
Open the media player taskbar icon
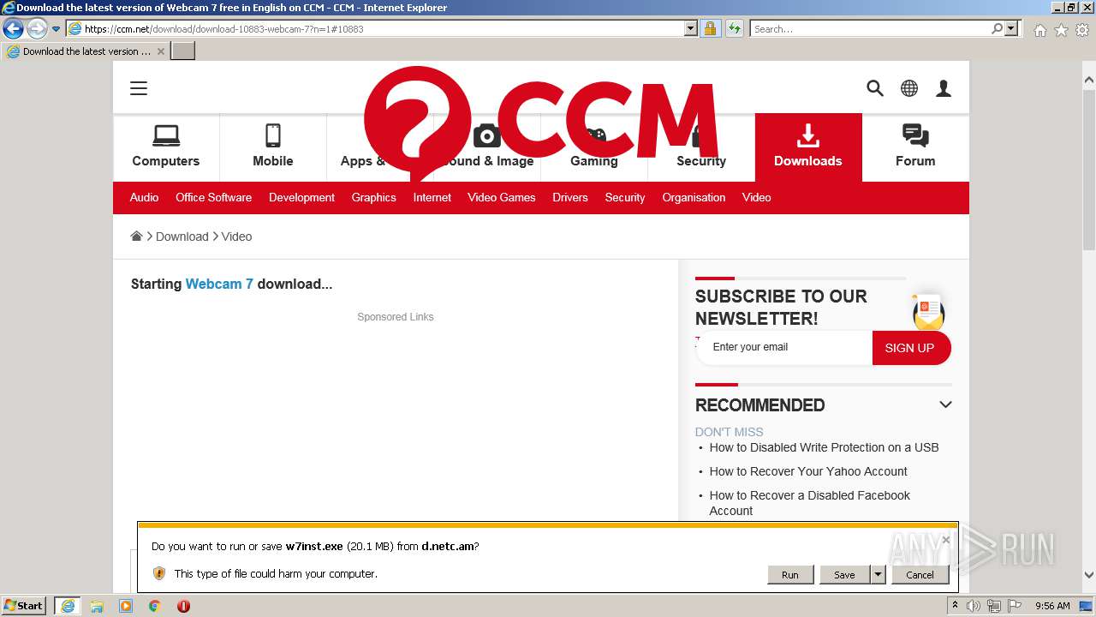126,606
